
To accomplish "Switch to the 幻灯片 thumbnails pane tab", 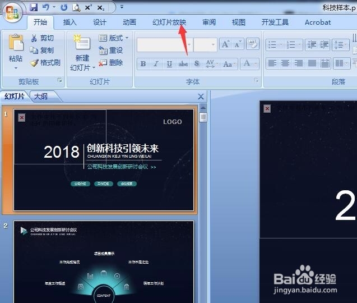I will (15, 96).
